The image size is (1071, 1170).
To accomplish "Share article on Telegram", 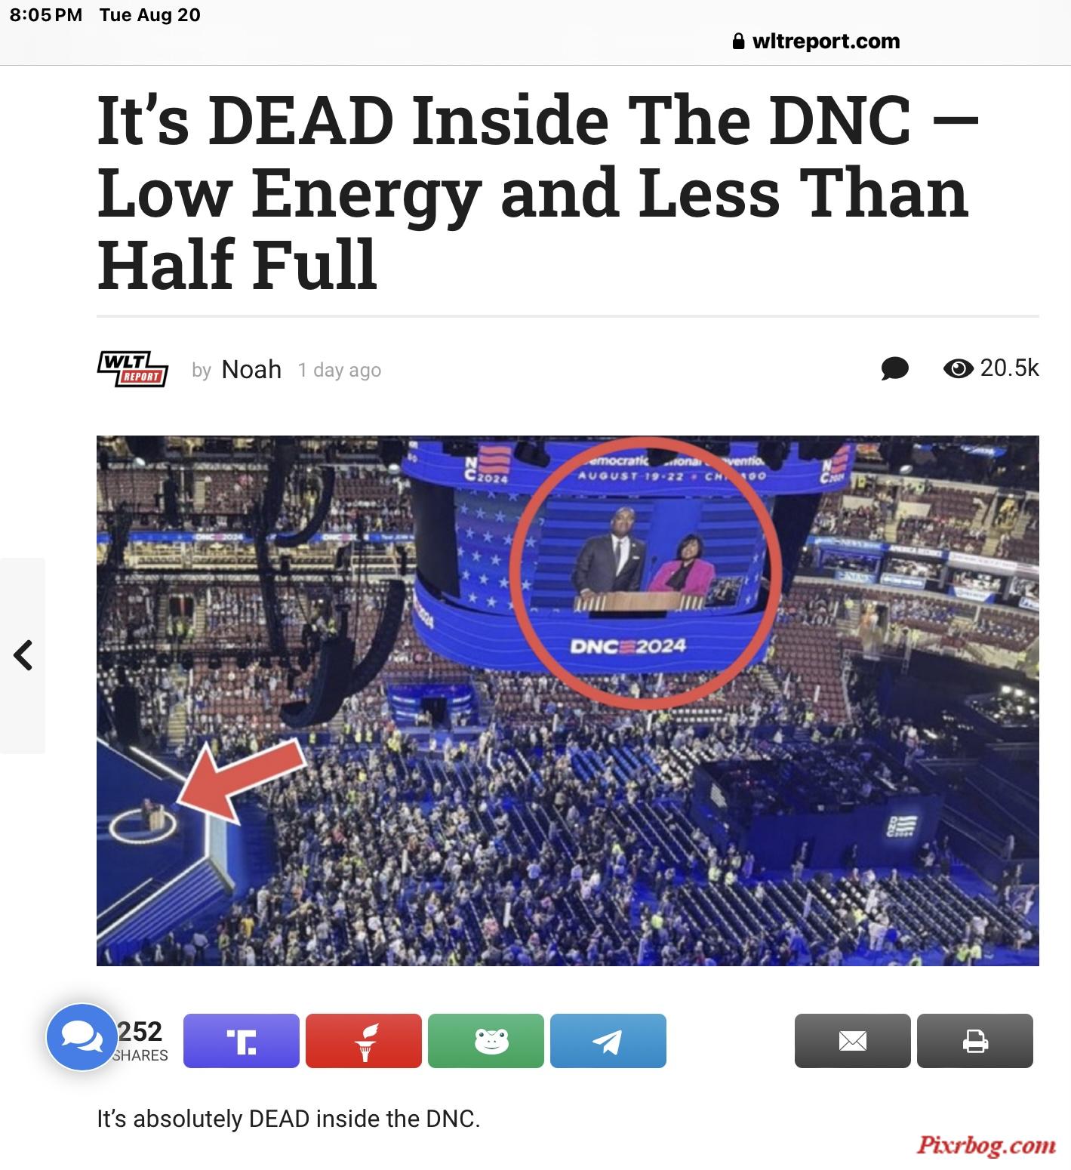I will tap(608, 1041).
